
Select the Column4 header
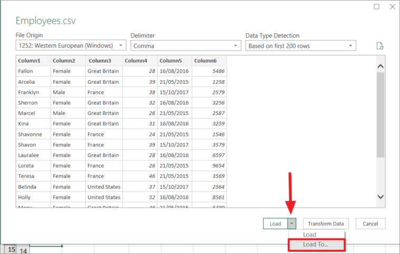[x=139, y=61]
